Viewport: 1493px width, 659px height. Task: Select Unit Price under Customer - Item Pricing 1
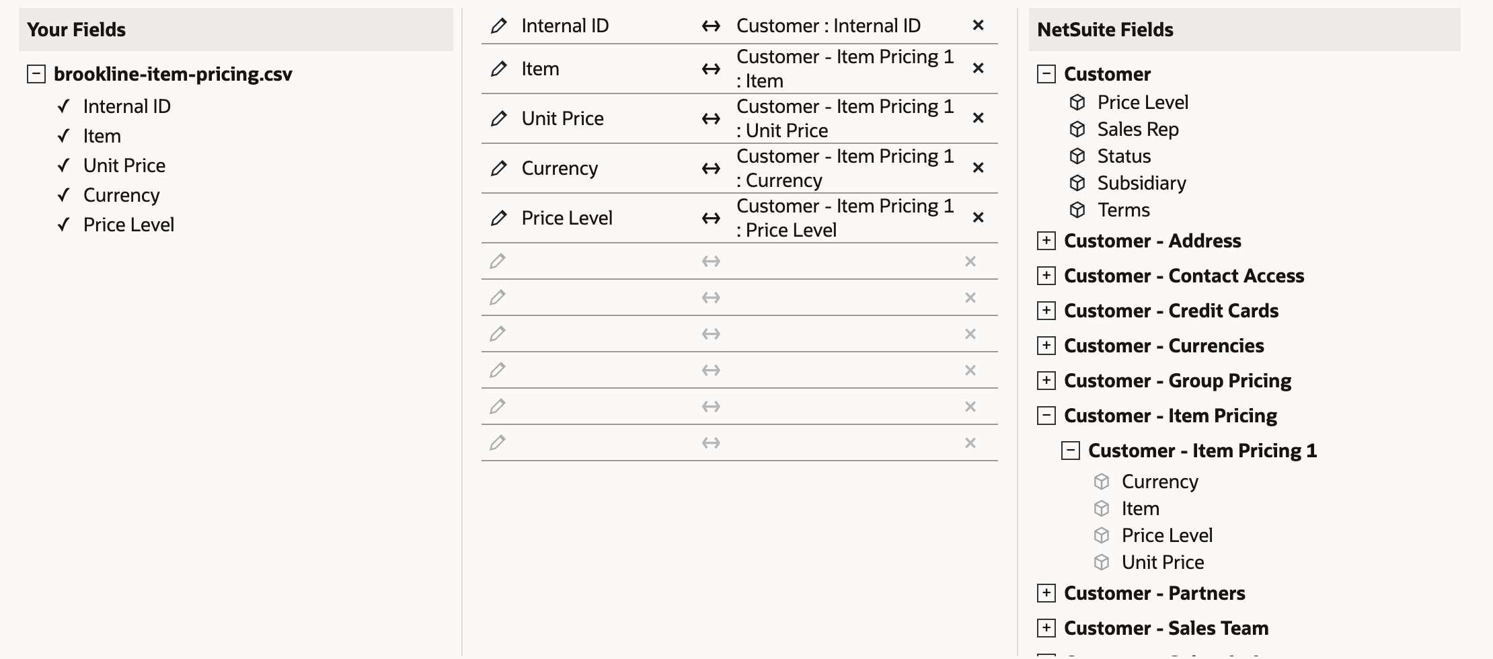point(1163,562)
